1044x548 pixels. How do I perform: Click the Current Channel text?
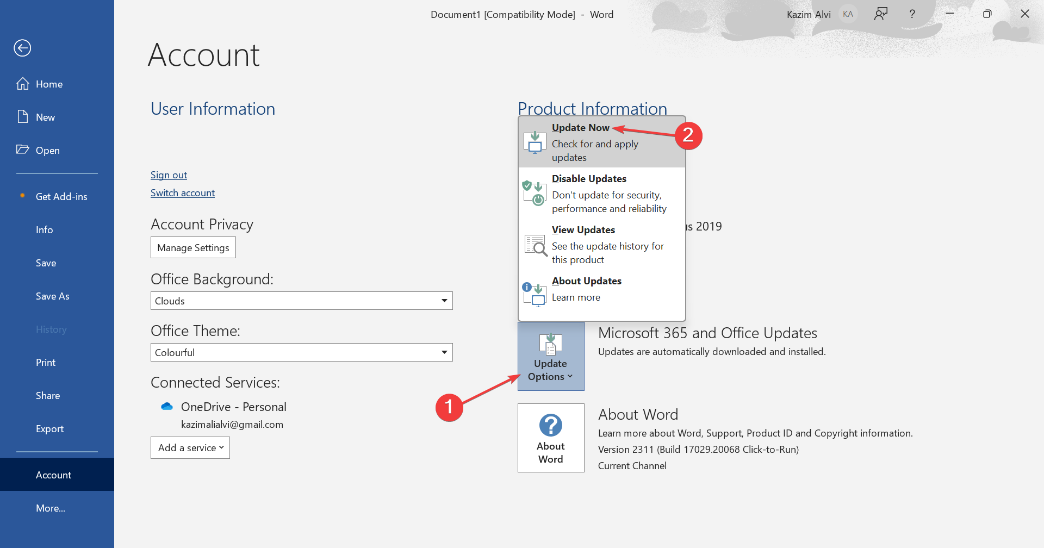pyautogui.click(x=632, y=466)
